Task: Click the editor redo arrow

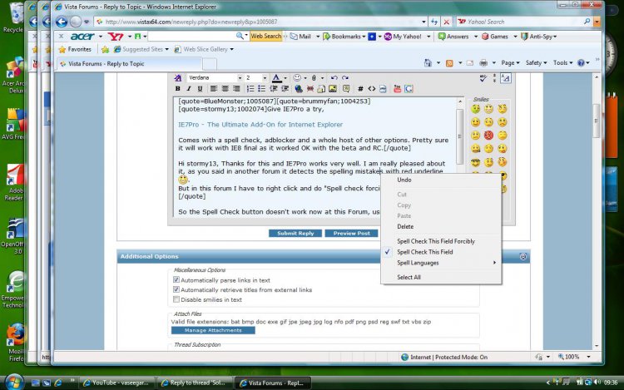Action: pos(345,78)
